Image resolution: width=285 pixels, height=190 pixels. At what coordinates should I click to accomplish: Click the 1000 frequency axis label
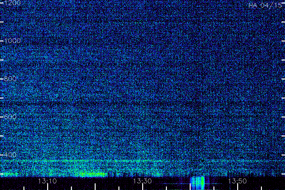pyautogui.click(x=12, y=41)
